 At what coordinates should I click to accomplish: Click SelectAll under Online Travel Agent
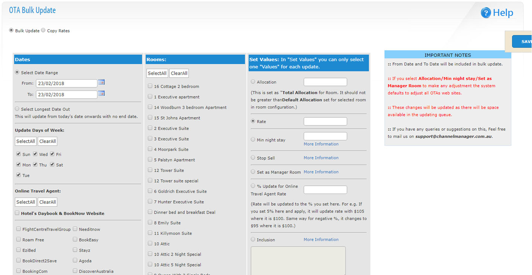click(26, 202)
